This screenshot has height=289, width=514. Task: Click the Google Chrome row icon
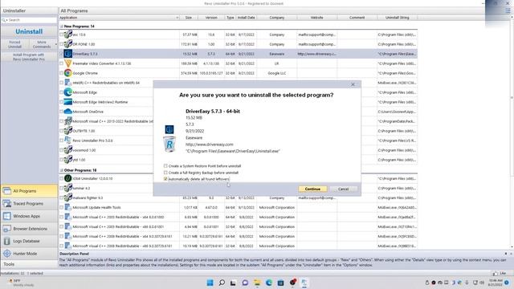click(x=67, y=73)
